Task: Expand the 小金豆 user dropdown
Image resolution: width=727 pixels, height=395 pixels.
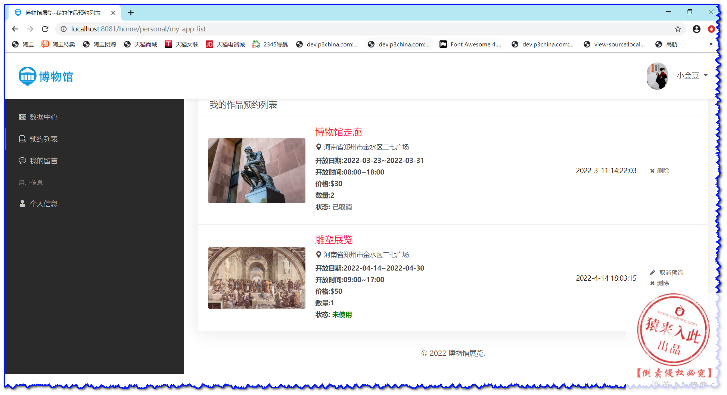Action: tap(692, 75)
